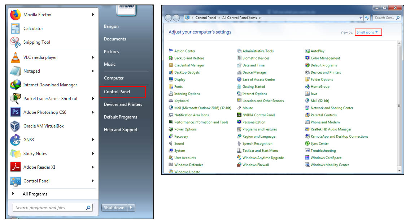
Task: Open Help and Support from Start menu
Action: click(121, 130)
